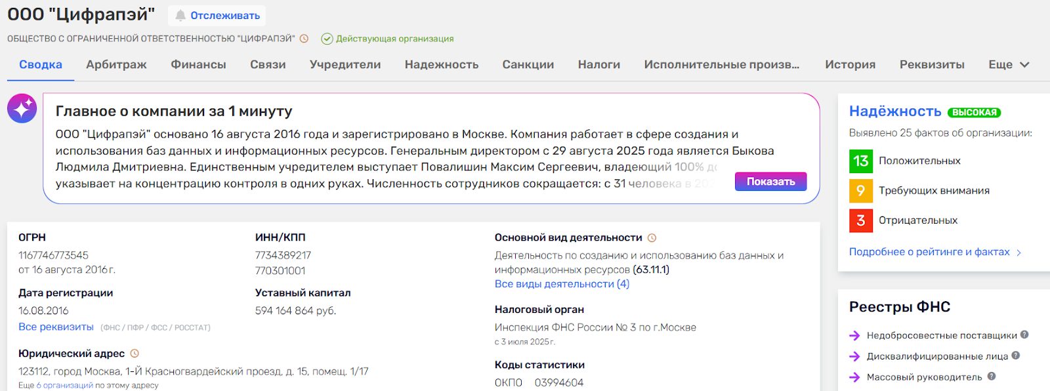Open the Реквизиты tab

point(932,64)
